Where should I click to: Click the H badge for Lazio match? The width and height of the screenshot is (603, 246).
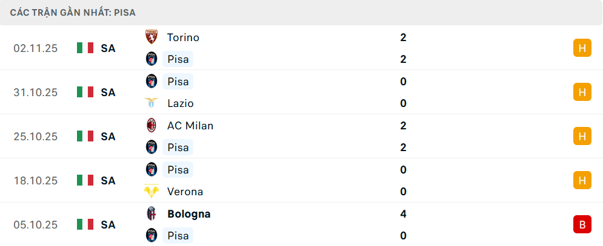coord(582,92)
